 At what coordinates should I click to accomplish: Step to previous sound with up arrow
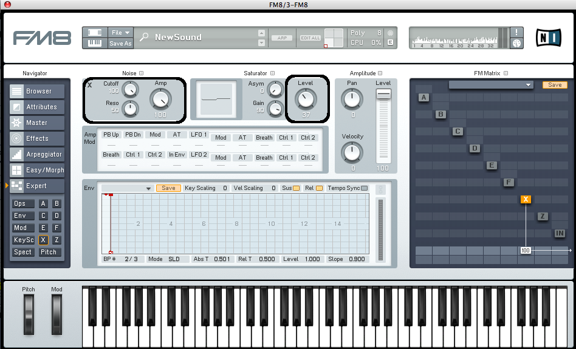point(261,33)
